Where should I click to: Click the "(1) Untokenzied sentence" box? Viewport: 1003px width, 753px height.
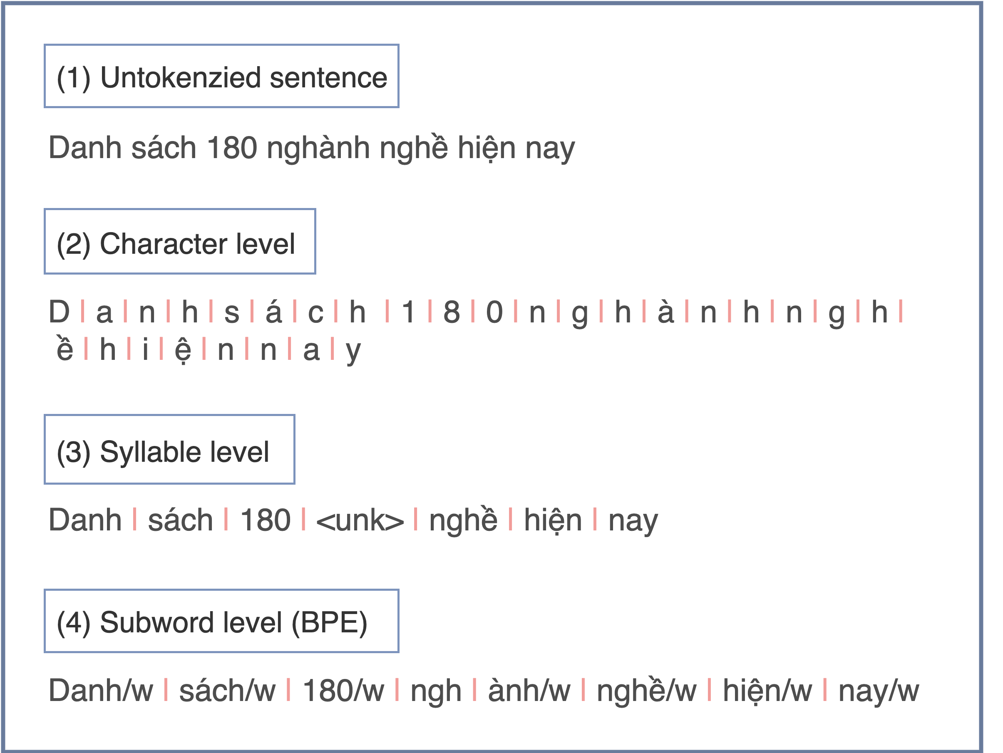[x=221, y=76]
